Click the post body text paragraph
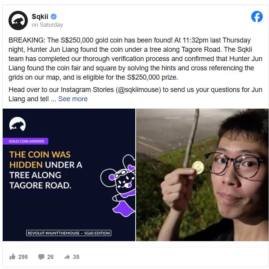Image resolution: width=269 pixels, height=269 pixels. (135, 59)
